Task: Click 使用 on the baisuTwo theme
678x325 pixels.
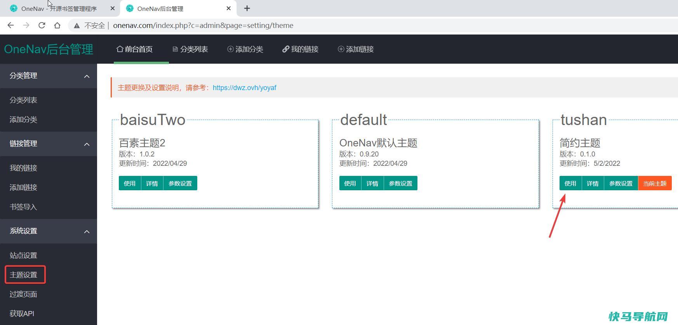Action: click(130, 183)
